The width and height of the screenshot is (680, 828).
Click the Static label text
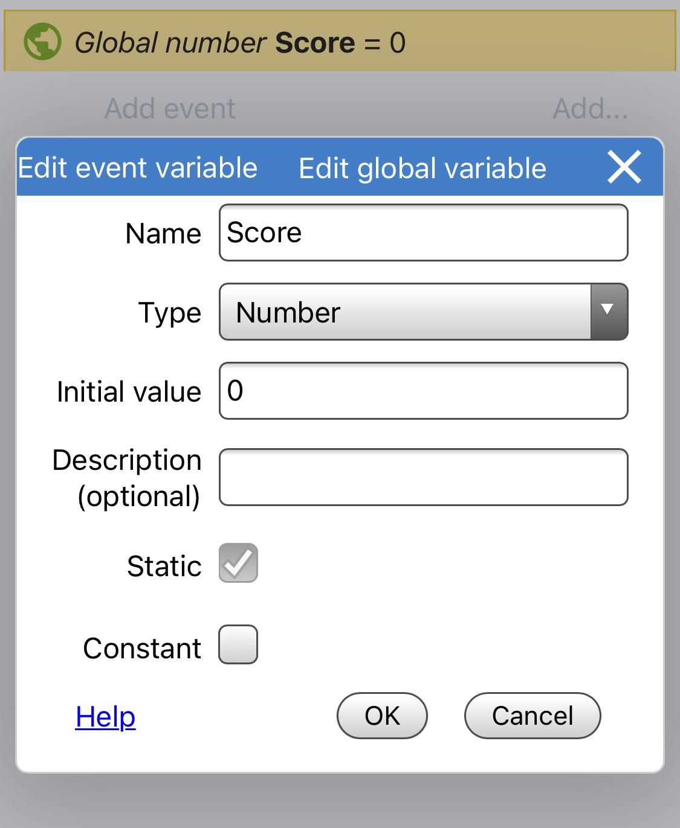[164, 566]
